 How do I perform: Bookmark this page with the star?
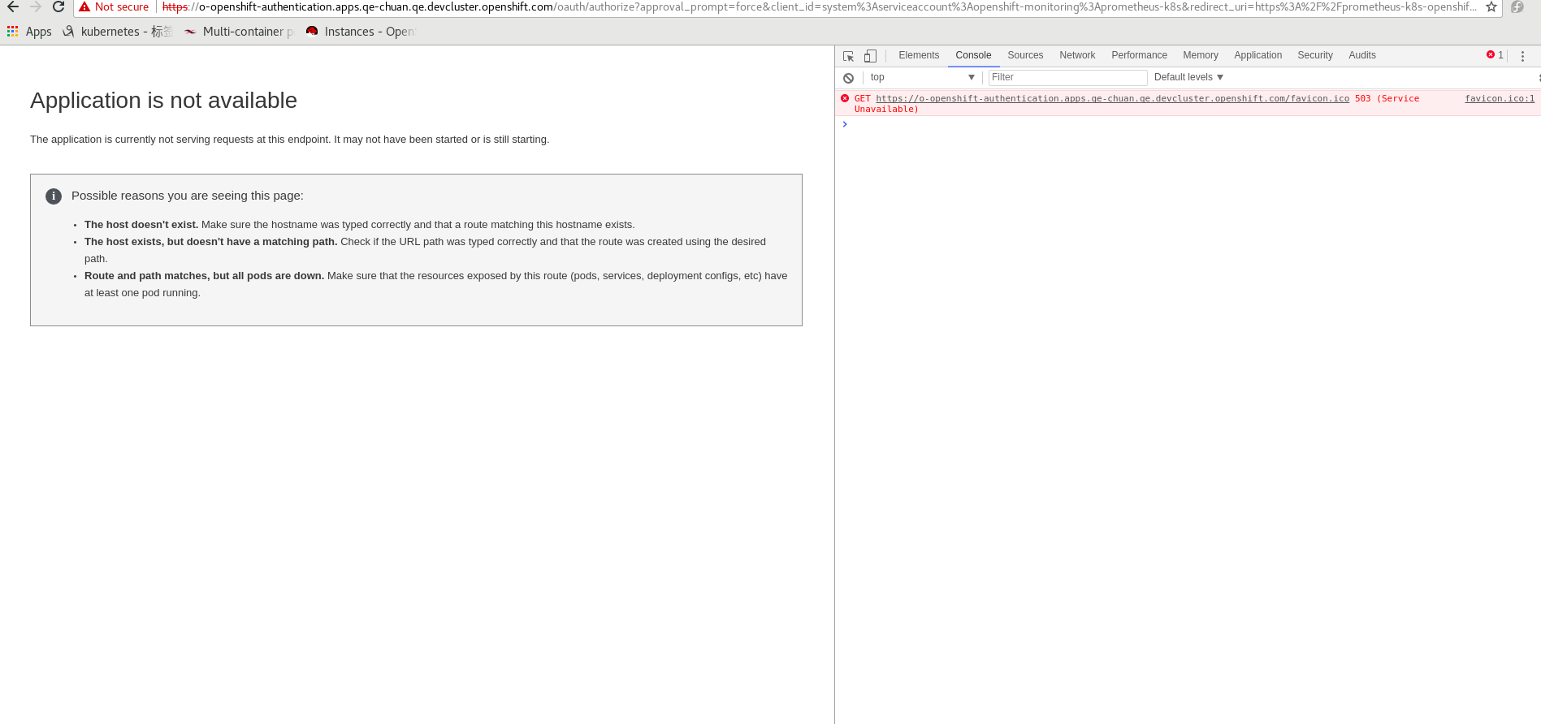pyautogui.click(x=1491, y=6)
